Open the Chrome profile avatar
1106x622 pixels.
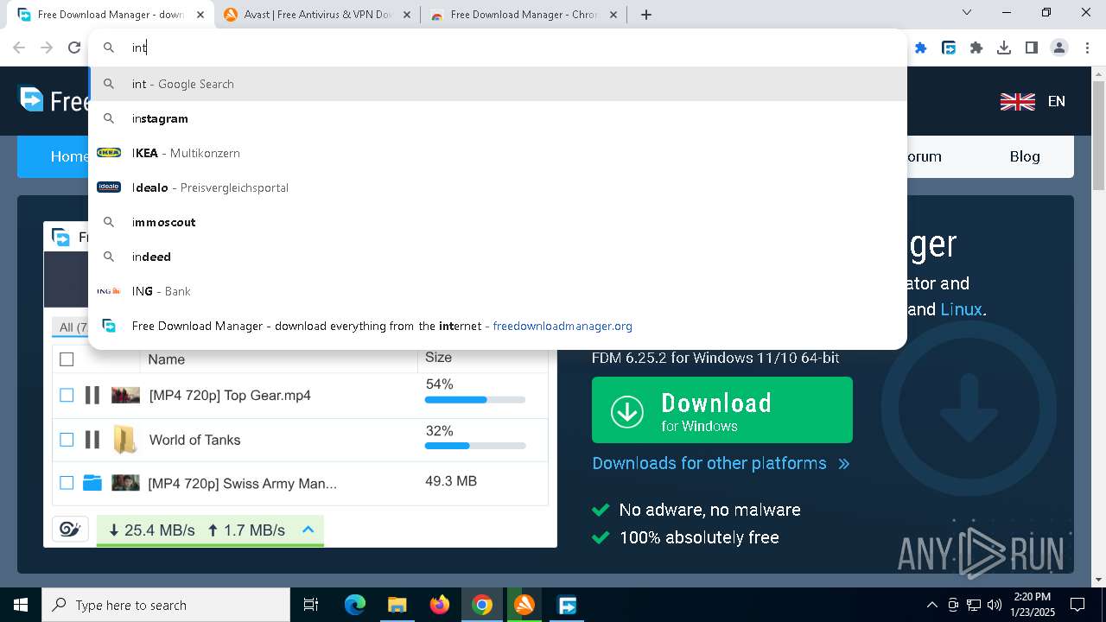click(1059, 48)
